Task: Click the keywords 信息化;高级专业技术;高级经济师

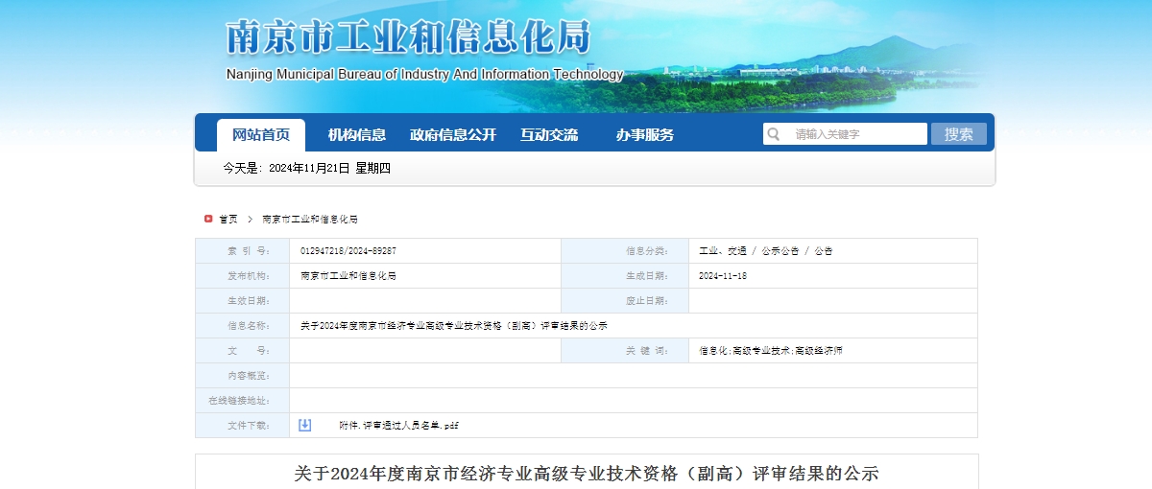Action: 771,351
